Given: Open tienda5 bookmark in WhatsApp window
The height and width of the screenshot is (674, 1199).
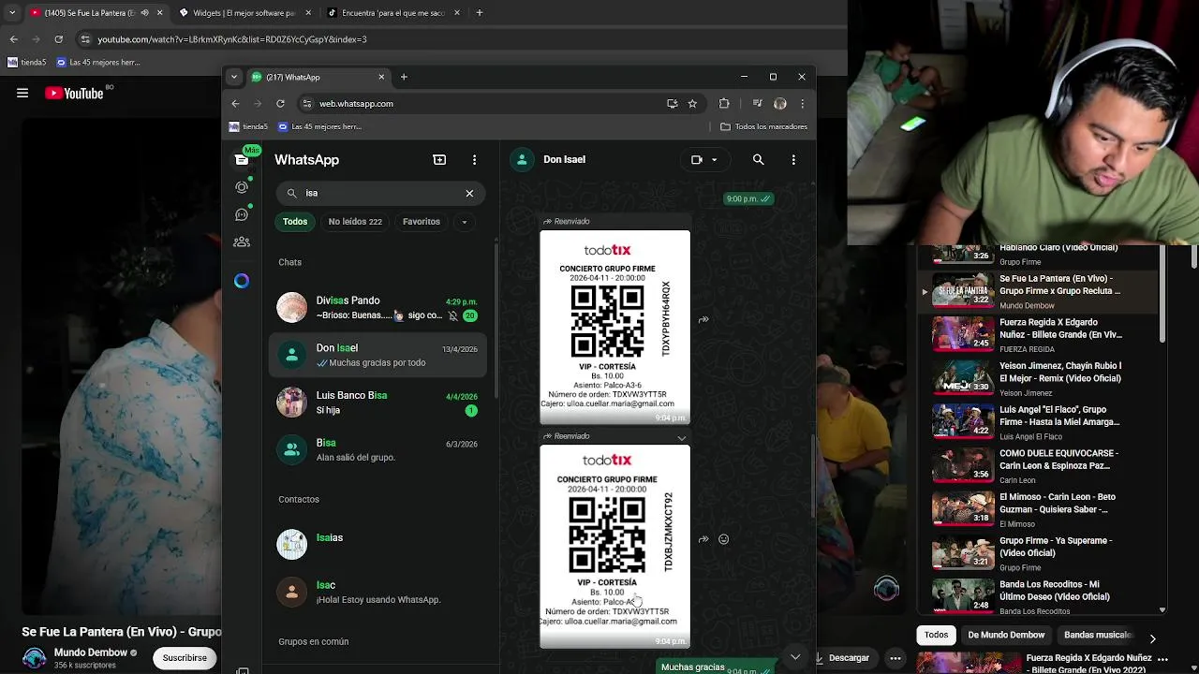Looking at the screenshot, I should point(248,126).
